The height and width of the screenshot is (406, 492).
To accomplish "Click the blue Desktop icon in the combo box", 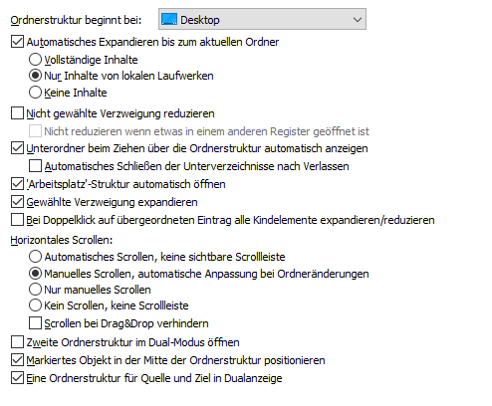I will pyautogui.click(x=169, y=19).
